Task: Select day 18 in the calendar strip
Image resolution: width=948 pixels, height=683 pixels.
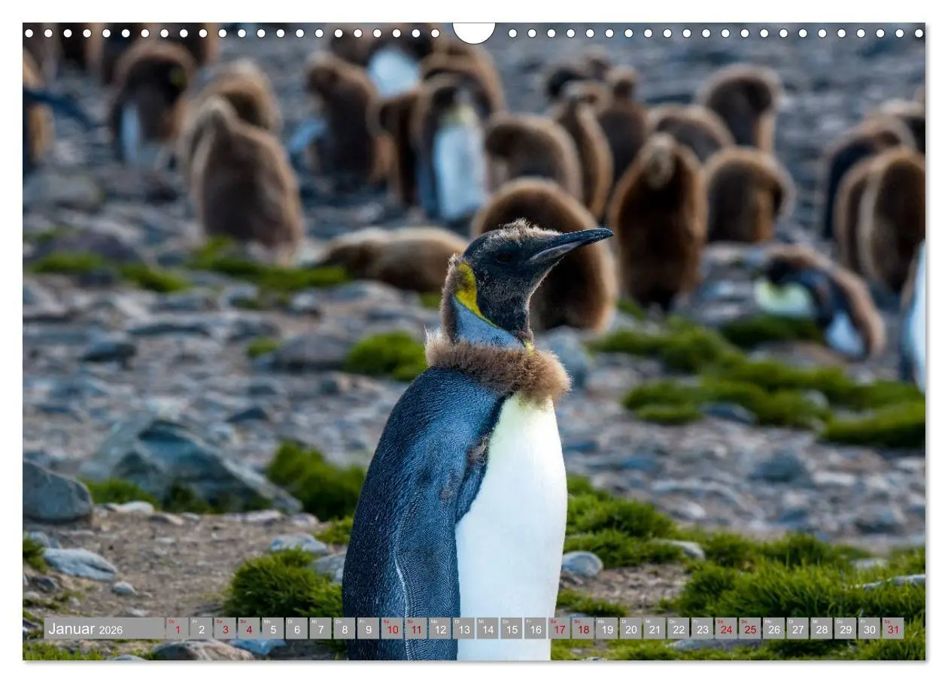Action: click(x=583, y=628)
